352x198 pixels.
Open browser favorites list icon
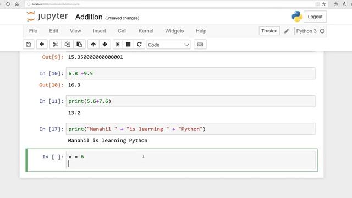[336, 4]
